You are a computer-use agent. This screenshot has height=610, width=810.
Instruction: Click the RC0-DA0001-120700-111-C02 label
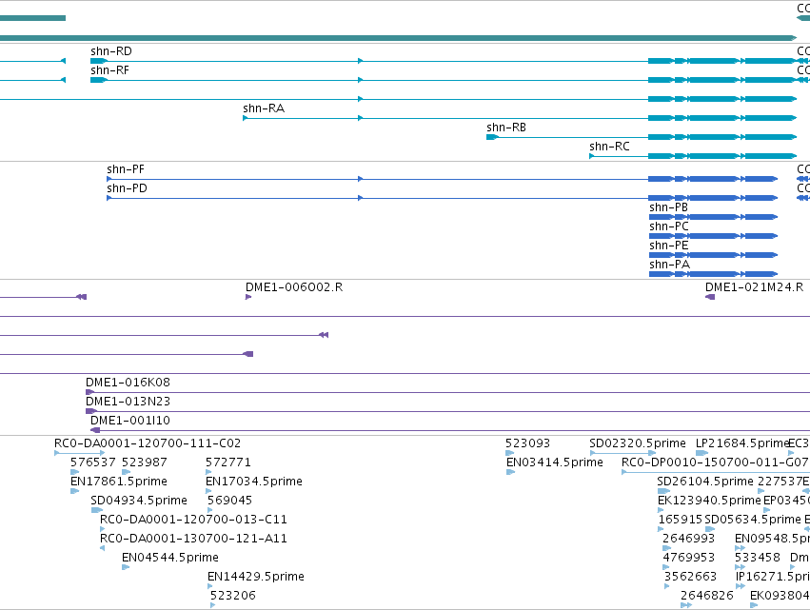[x=148, y=443]
